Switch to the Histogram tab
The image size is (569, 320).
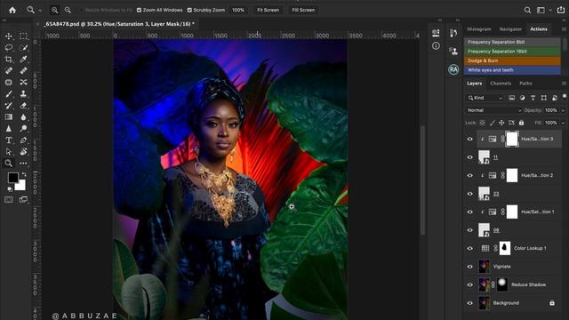coord(478,29)
